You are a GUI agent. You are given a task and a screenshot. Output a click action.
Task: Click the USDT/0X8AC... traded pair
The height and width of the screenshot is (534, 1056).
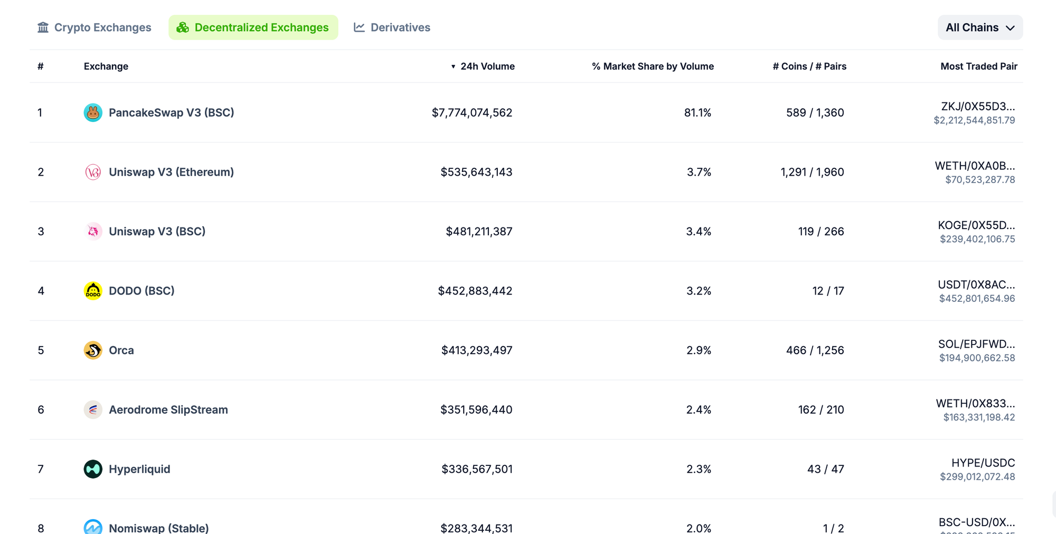coord(976,285)
